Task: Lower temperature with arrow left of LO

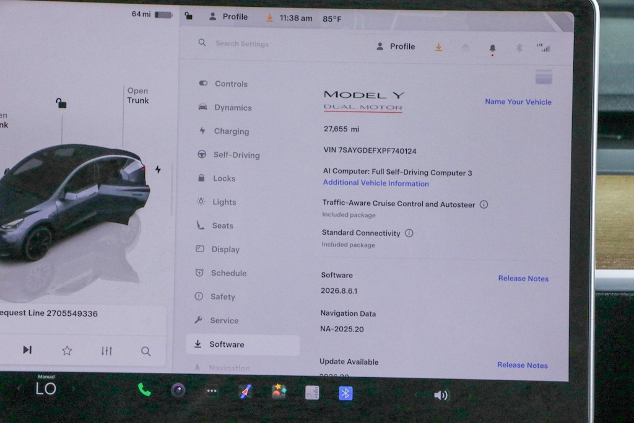Action: tap(18, 388)
